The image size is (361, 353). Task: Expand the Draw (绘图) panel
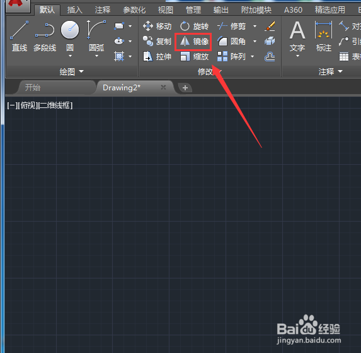72,72
